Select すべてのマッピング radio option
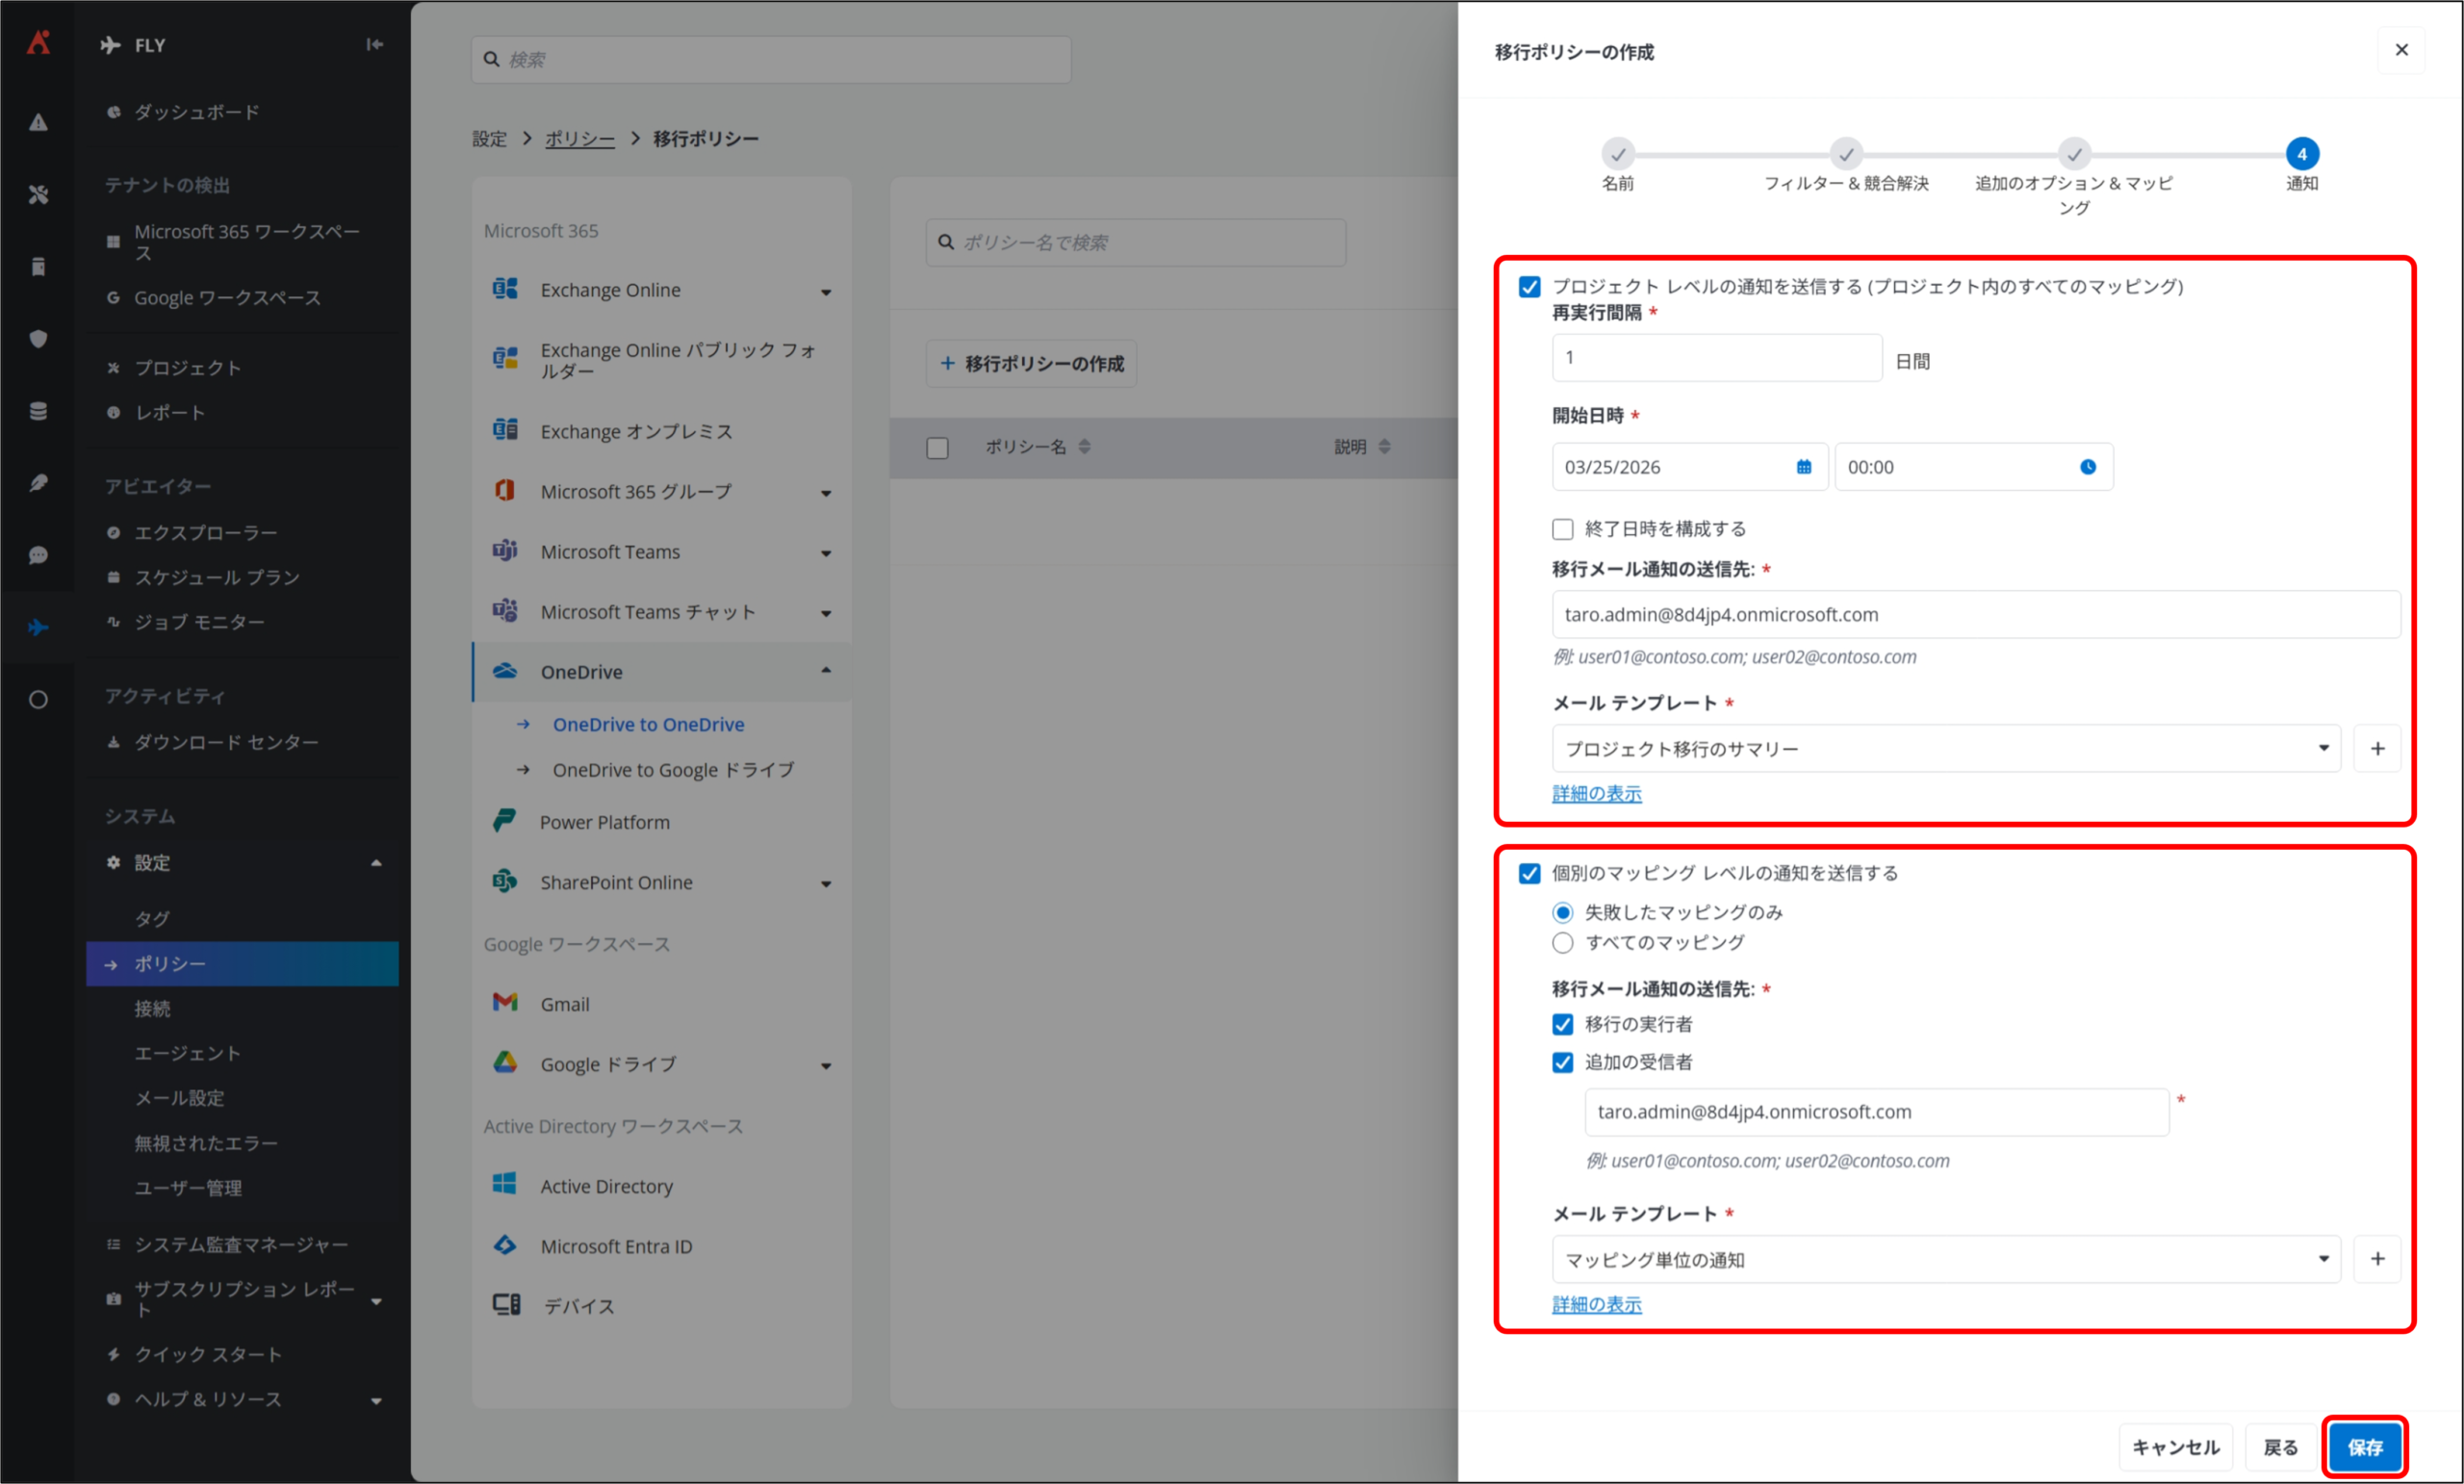 (1562, 942)
